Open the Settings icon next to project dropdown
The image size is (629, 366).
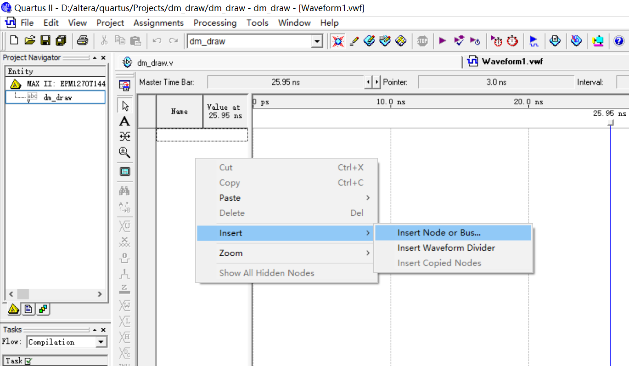pyautogui.click(x=338, y=41)
